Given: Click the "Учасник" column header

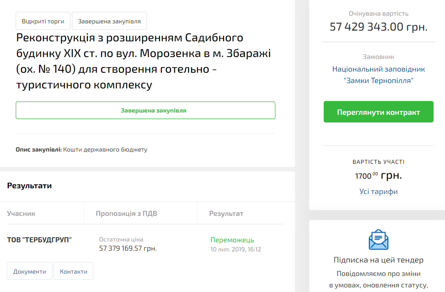Looking at the screenshot, I should coord(20,213).
